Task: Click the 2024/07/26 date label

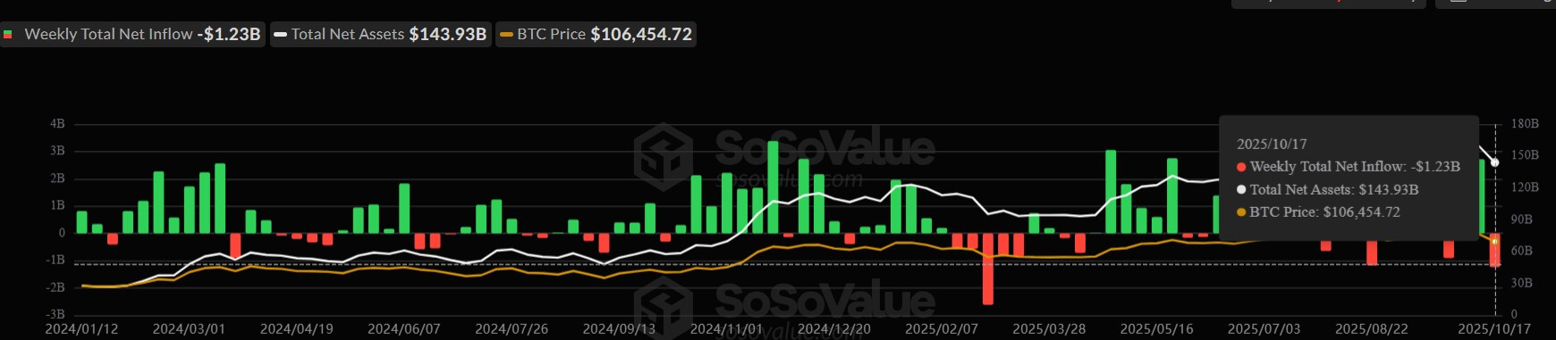Action: coord(512,329)
